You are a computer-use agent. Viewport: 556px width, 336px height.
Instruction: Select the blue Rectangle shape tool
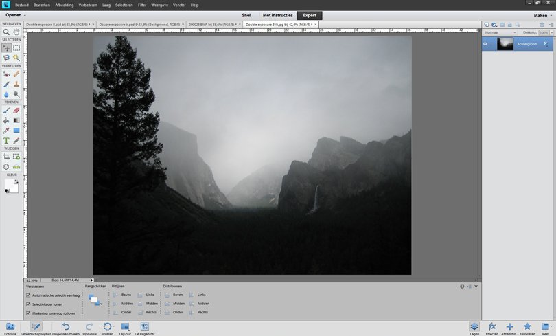coord(16,131)
